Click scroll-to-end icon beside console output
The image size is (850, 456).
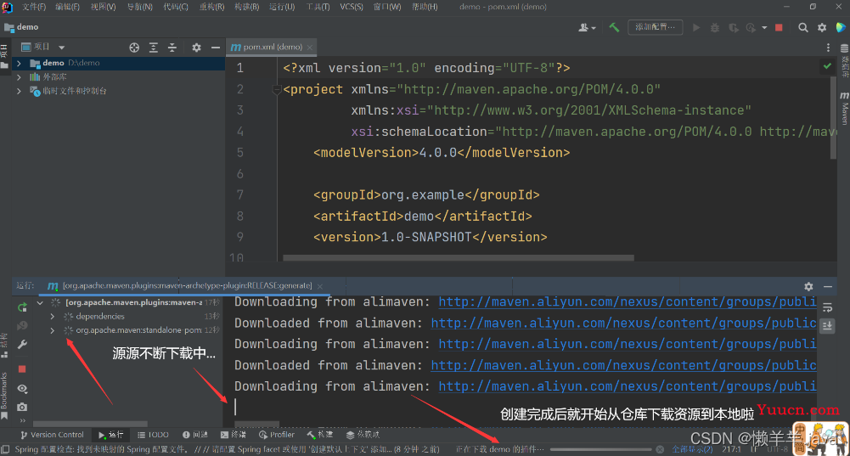[x=827, y=326]
